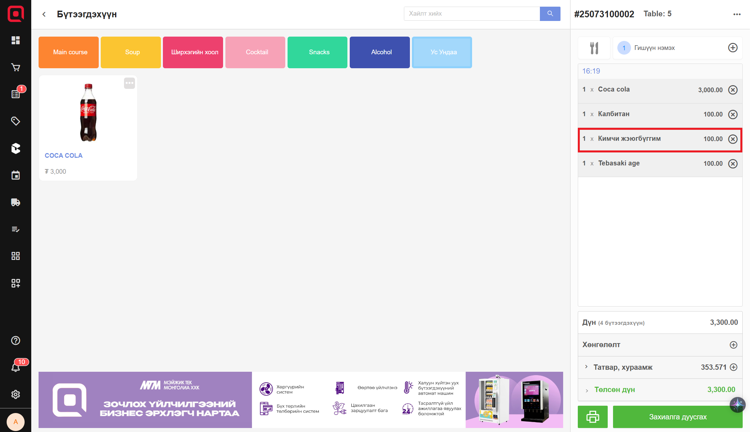Remove Tebasaki age from the order
Image resolution: width=750 pixels, height=432 pixels.
click(733, 164)
